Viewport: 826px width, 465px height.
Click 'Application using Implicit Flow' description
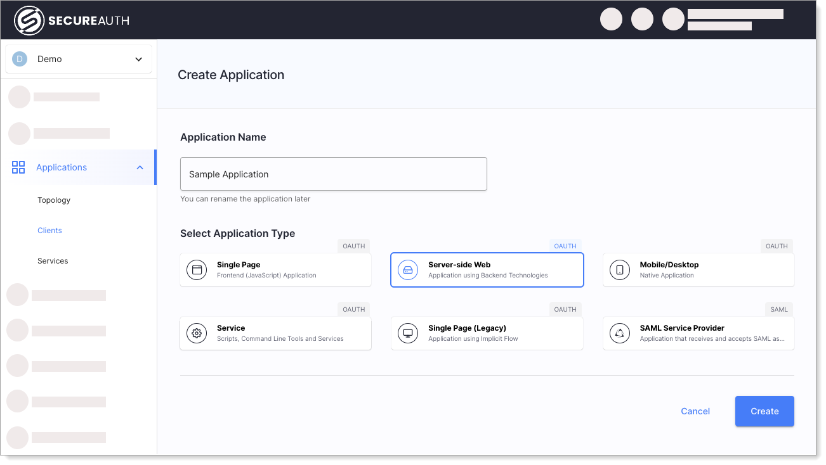(x=473, y=339)
